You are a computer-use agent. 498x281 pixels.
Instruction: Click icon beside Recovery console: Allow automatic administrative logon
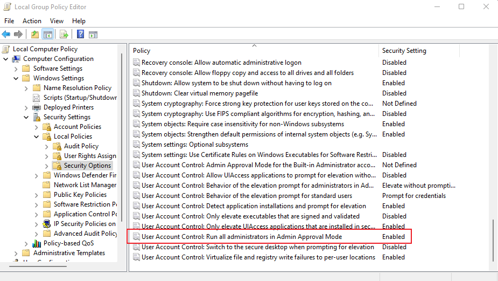[137, 63]
